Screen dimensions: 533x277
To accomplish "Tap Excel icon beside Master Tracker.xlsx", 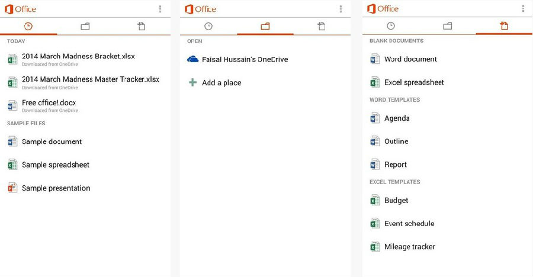I will pos(12,82).
